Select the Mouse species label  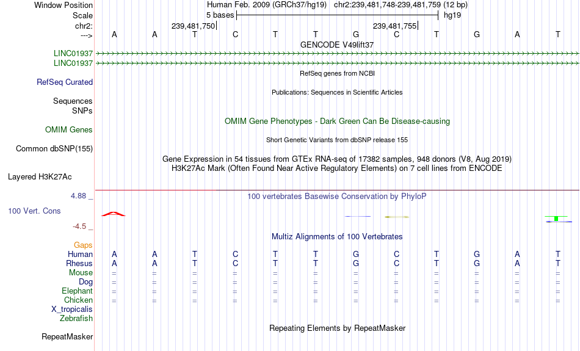point(81,273)
